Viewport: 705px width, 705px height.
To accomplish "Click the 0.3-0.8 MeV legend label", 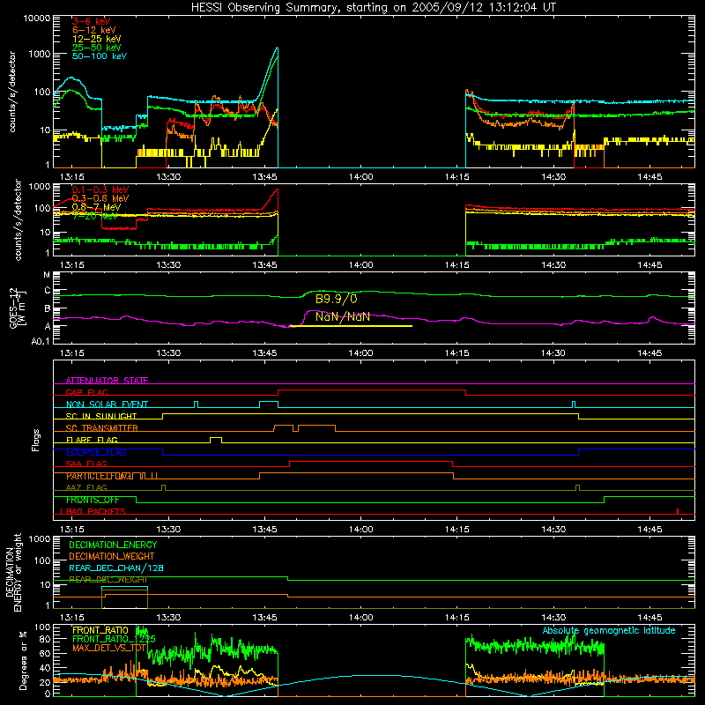I will click(x=100, y=198).
